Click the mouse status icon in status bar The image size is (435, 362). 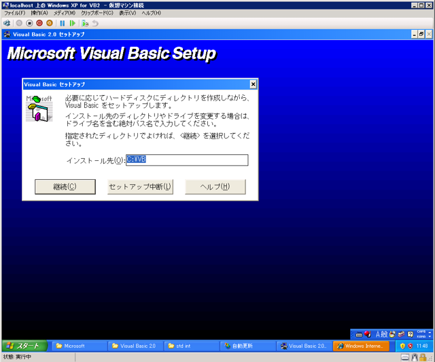(415, 357)
